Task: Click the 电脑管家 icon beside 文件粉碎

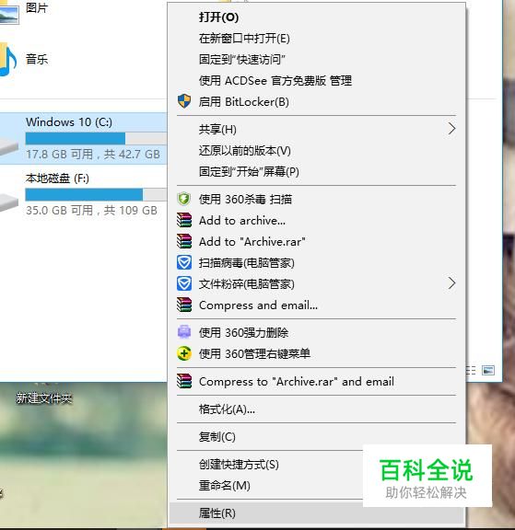Action: [184, 283]
